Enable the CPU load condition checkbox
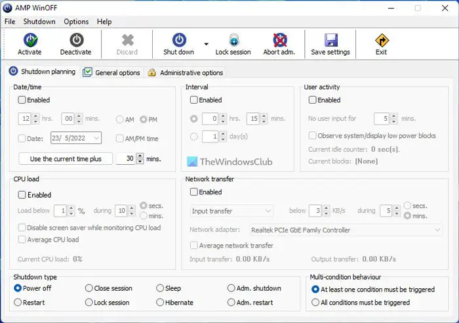 pos(22,194)
